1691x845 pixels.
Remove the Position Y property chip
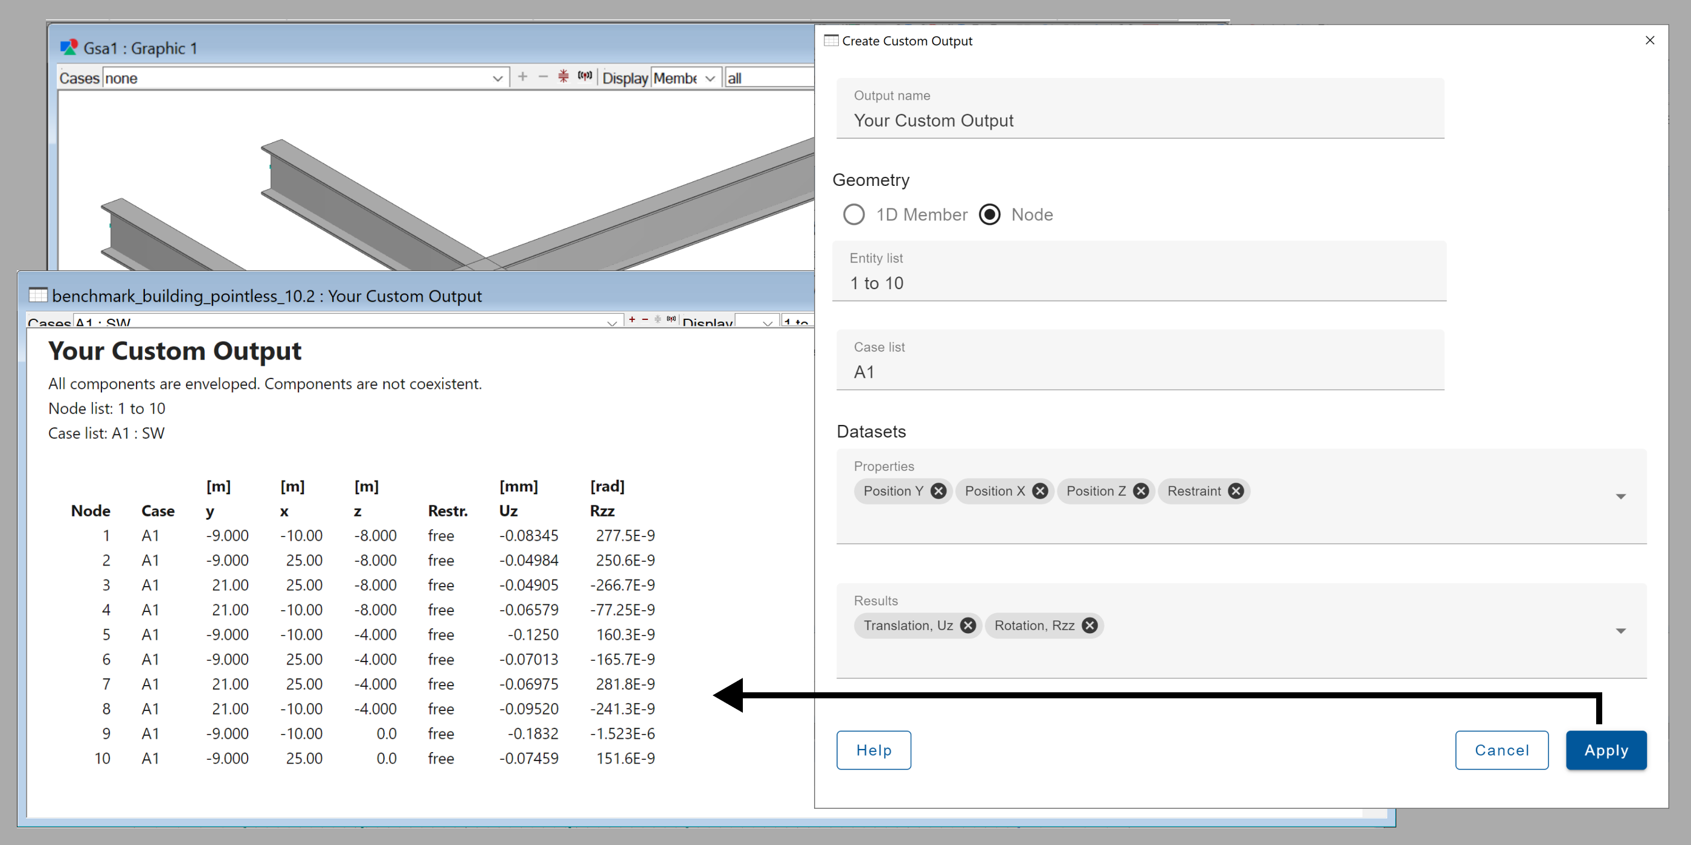tap(939, 491)
